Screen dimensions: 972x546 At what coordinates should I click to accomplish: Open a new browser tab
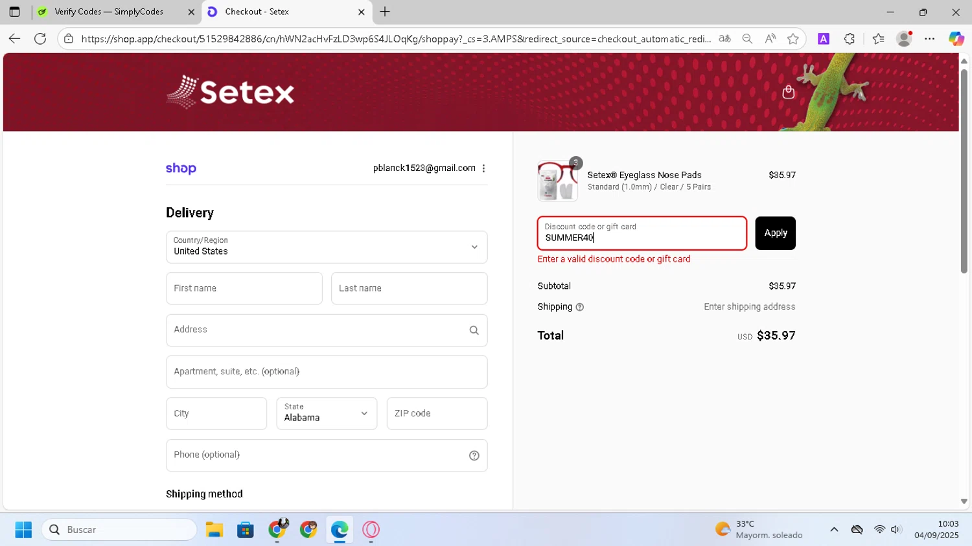(385, 12)
